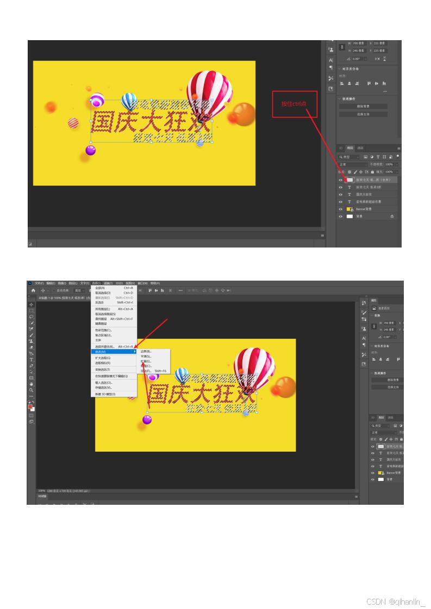The width and height of the screenshot is (431, 609).
Task: Click the background white color swatch in lower screenshot
Action: [33, 409]
